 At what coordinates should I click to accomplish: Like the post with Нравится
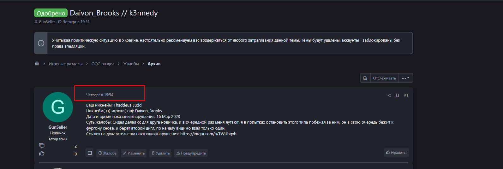click(397, 153)
